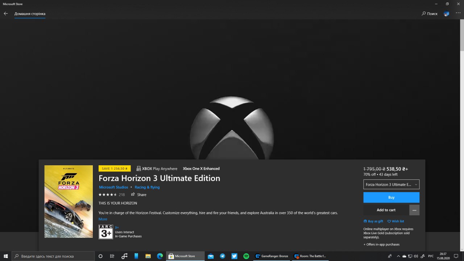This screenshot has width=464, height=261.
Task: Click the blue Buy button
Action: pyautogui.click(x=391, y=198)
